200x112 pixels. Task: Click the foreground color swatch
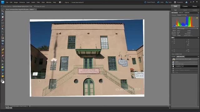click(2, 81)
